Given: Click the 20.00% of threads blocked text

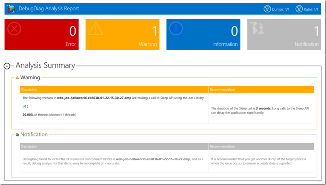Looking at the screenshot, I should 50,115.
